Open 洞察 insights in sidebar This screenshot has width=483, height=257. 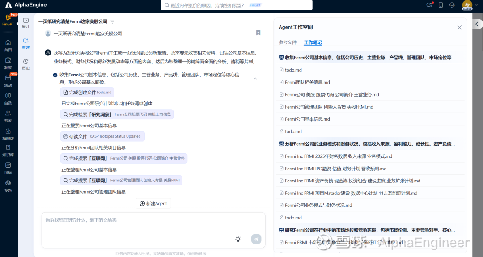click(x=8, y=63)
